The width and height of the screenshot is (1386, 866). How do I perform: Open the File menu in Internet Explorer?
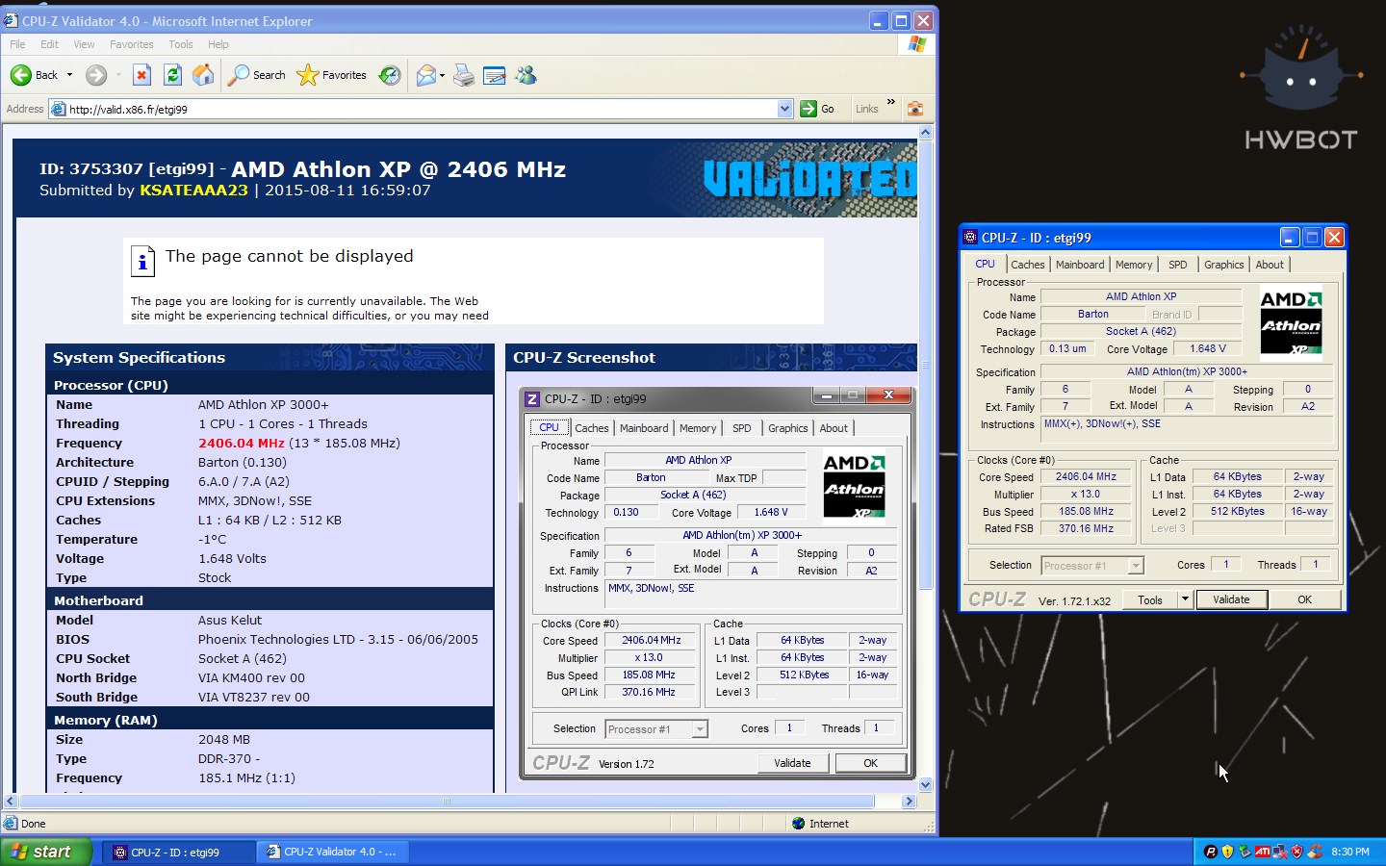tap(17, 44)
